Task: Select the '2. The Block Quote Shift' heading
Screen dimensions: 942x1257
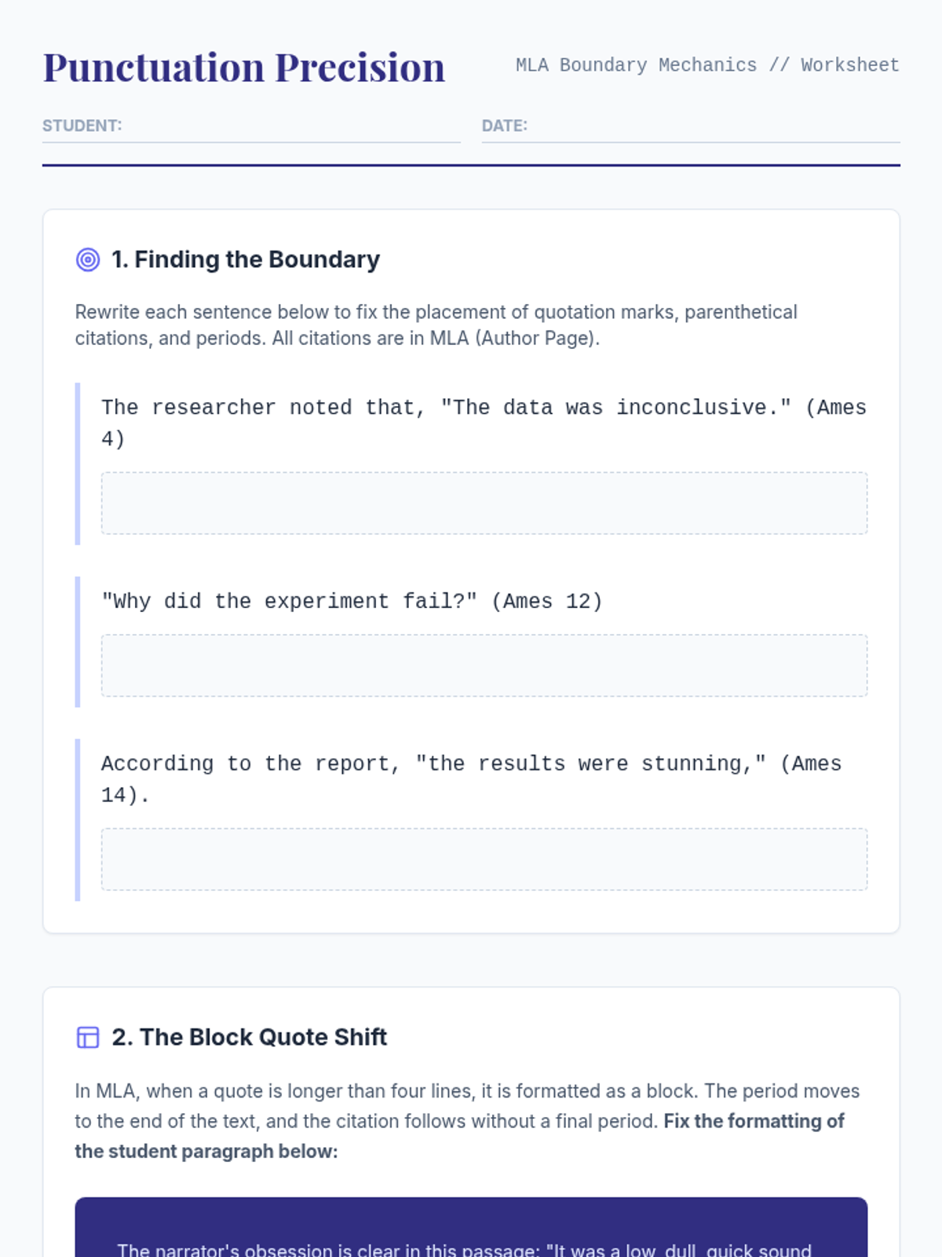Action: tap(250, 1037)
